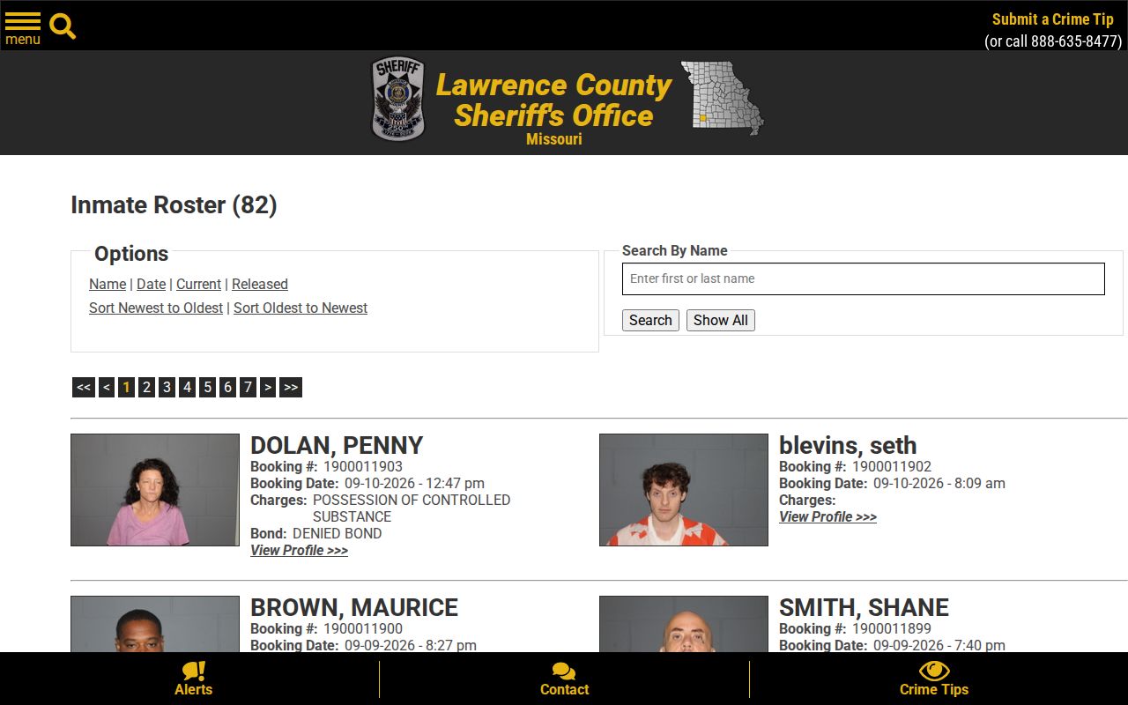Click the SMITH, SHANE name heading

tap(864, 607)
